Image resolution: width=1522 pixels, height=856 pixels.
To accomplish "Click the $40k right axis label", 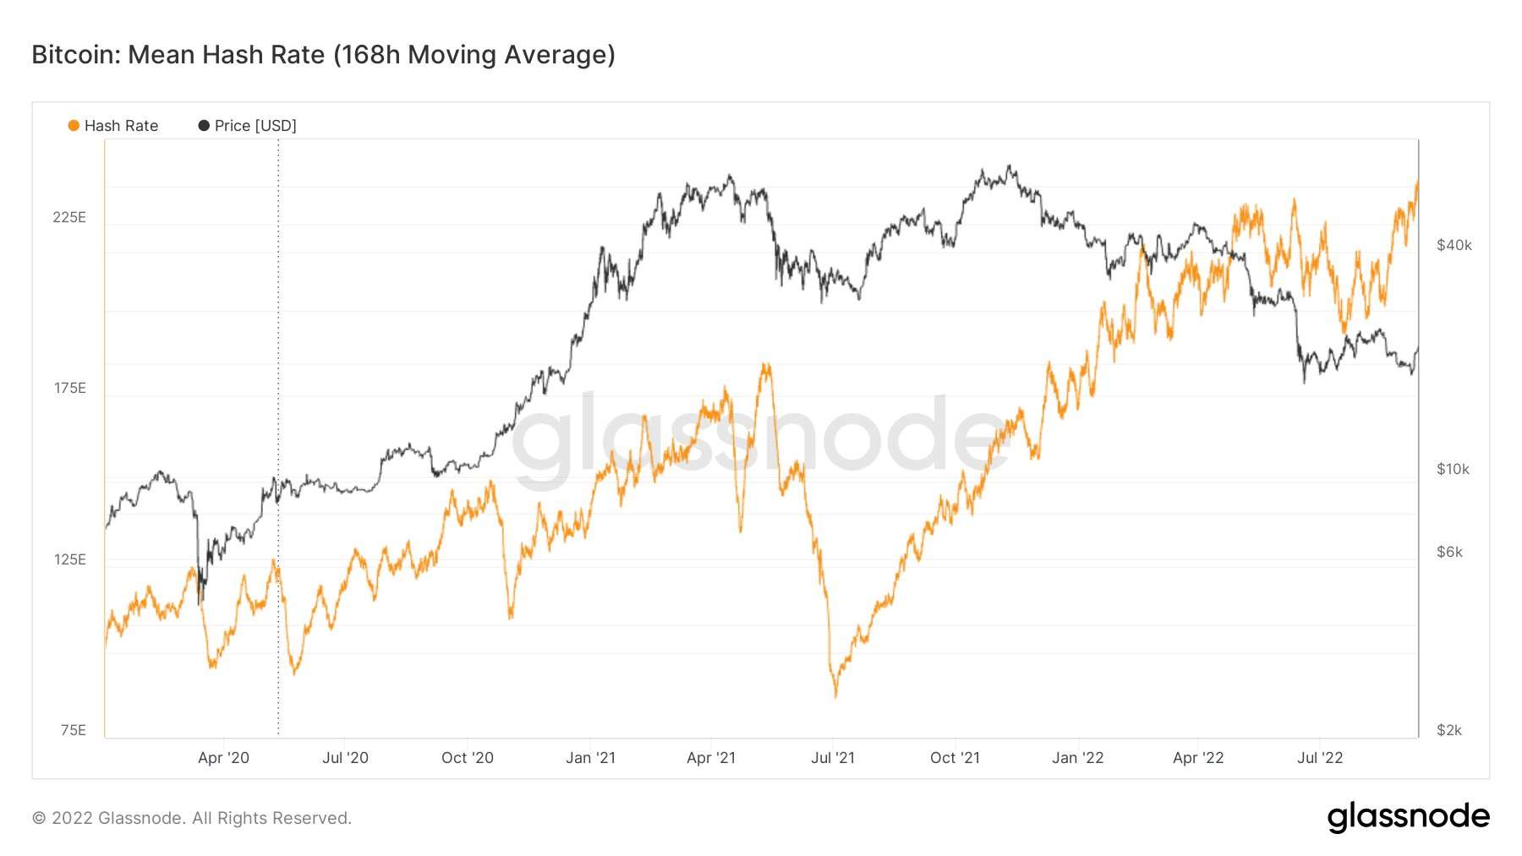I will click(1454, 245).
